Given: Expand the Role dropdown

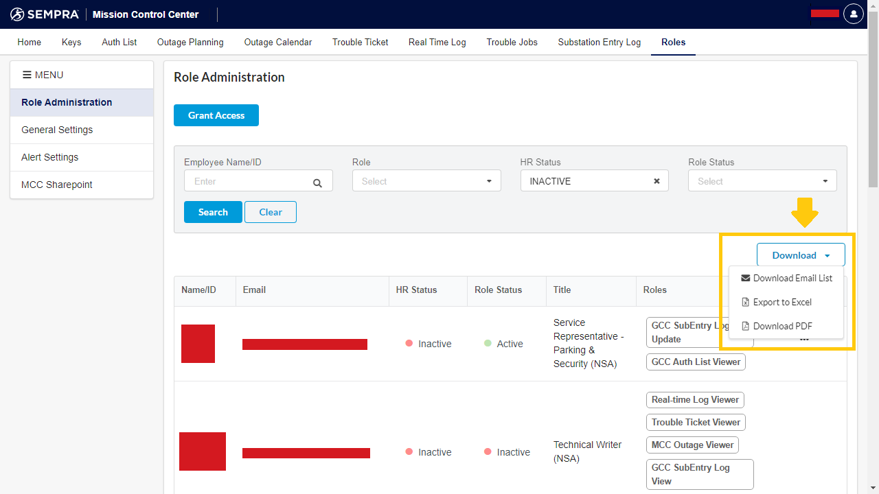Looking at the screenshot, I should point(426,181).
